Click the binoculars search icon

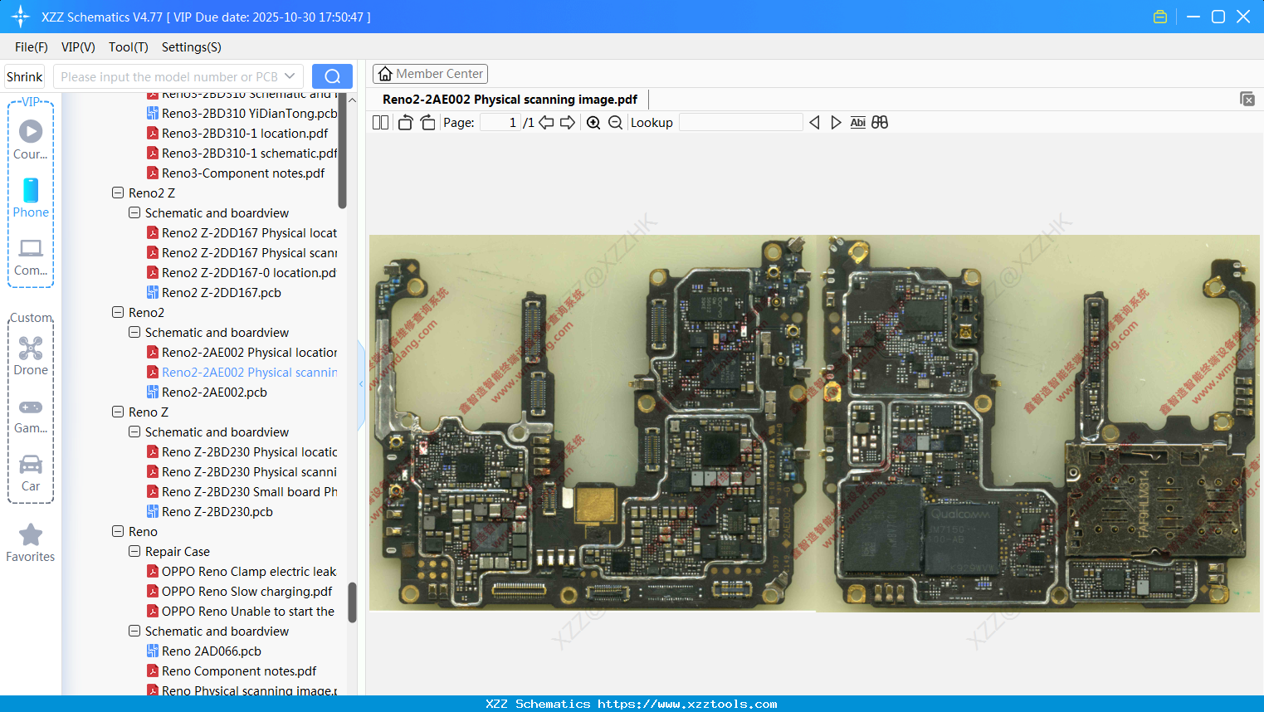tap(880, 123)
